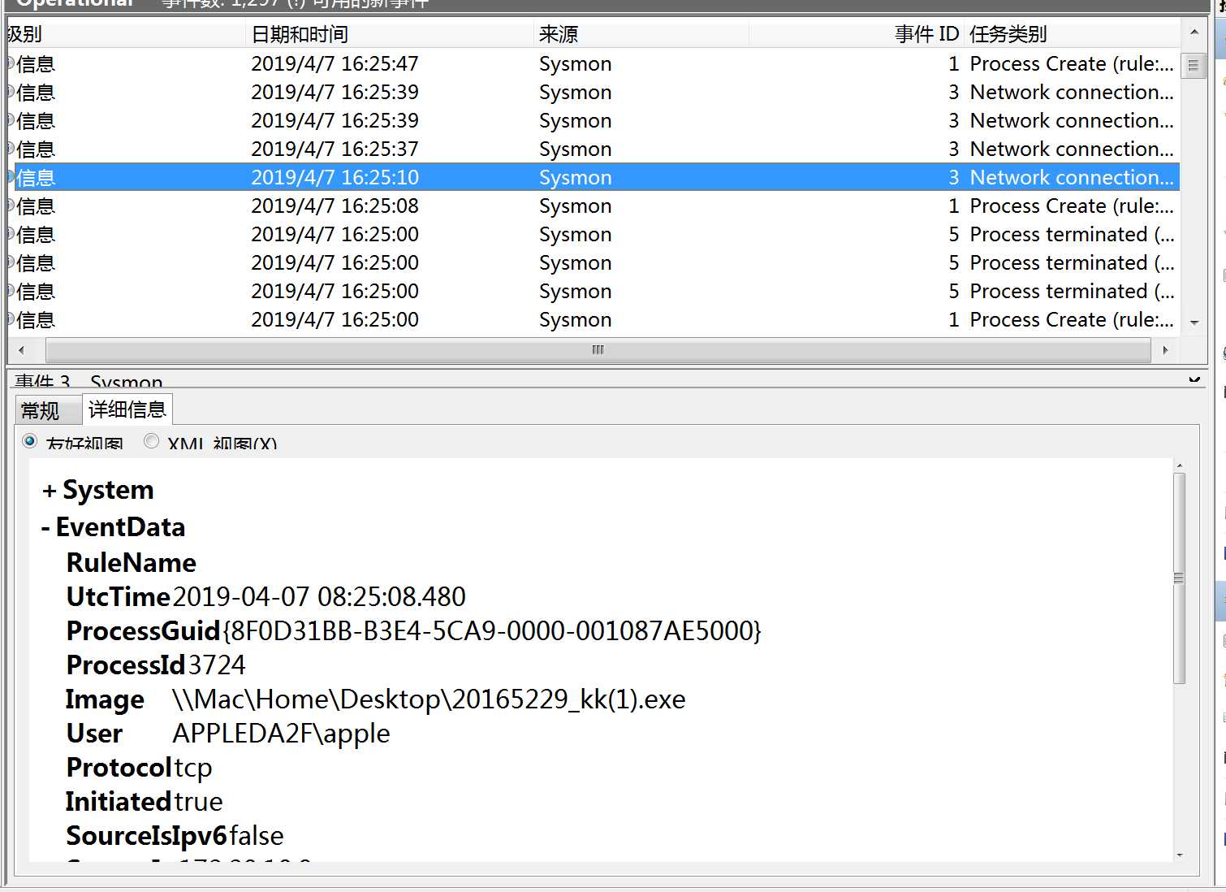1226x892 pixels.
Task: Click the detail pane scroll down arrow
Action: pyautogui.click(x=1179, y=855)
